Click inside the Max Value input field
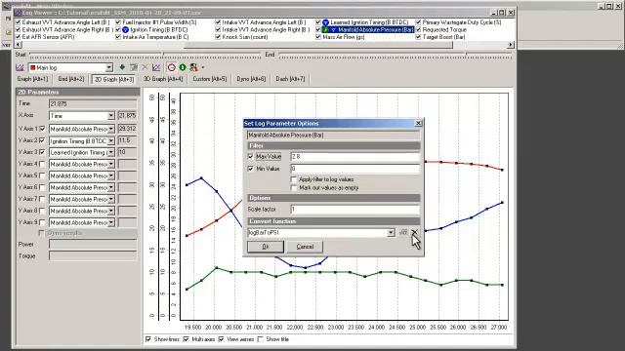This screenshot has height=351, width=625. (354, 157)
